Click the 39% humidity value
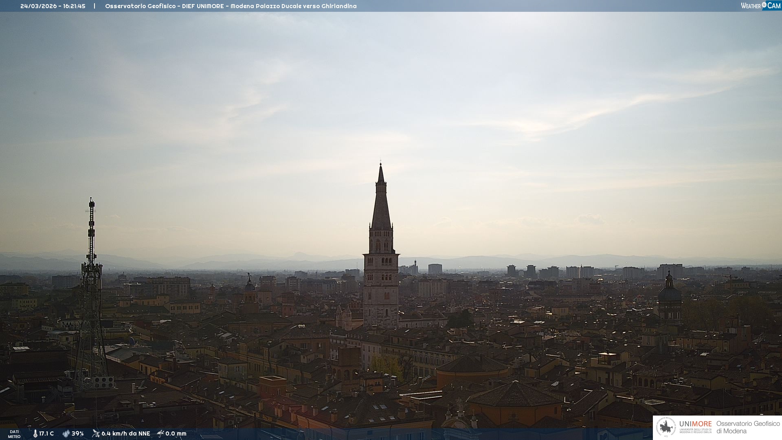 click(x=78, y=433)
